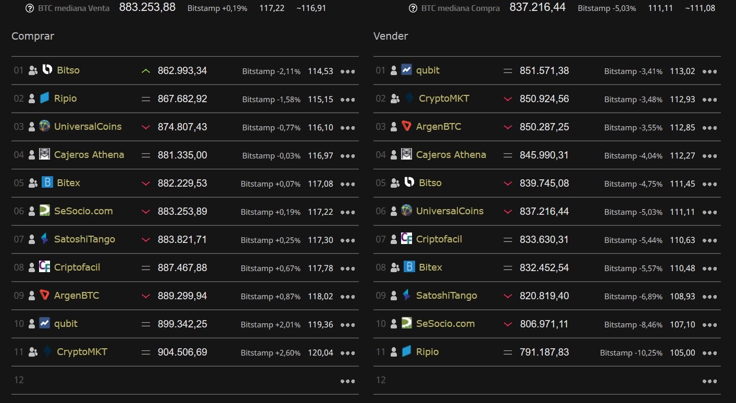Click UniversalCoins logo in Vender list
Viewport: 736px width, 403px height.
[x=406, y=210]
